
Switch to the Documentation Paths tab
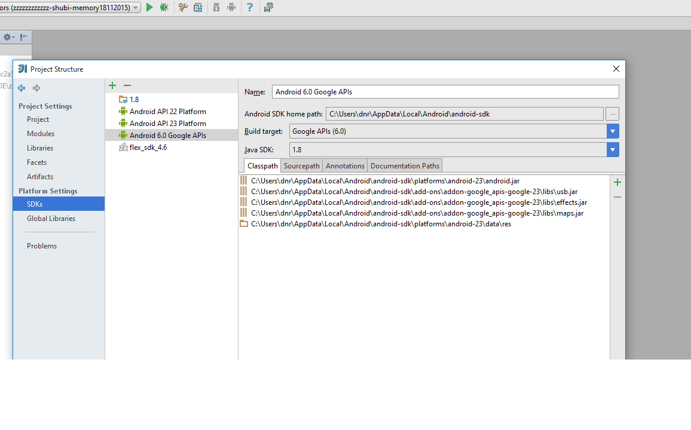tap(405, 166)
